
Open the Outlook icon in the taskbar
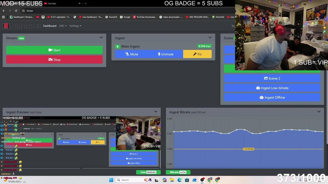[194, 180]
